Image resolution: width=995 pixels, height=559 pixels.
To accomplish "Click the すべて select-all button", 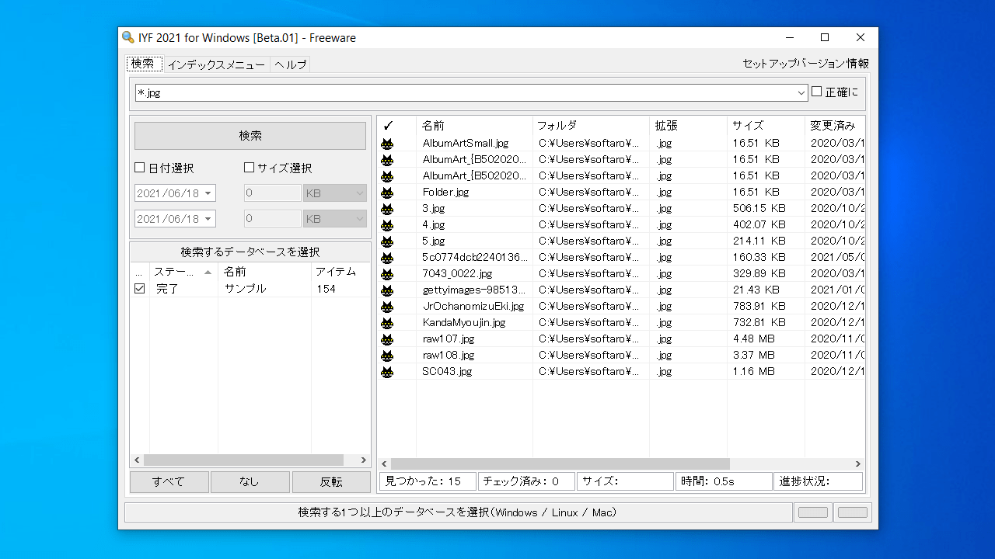I will 169,481.
